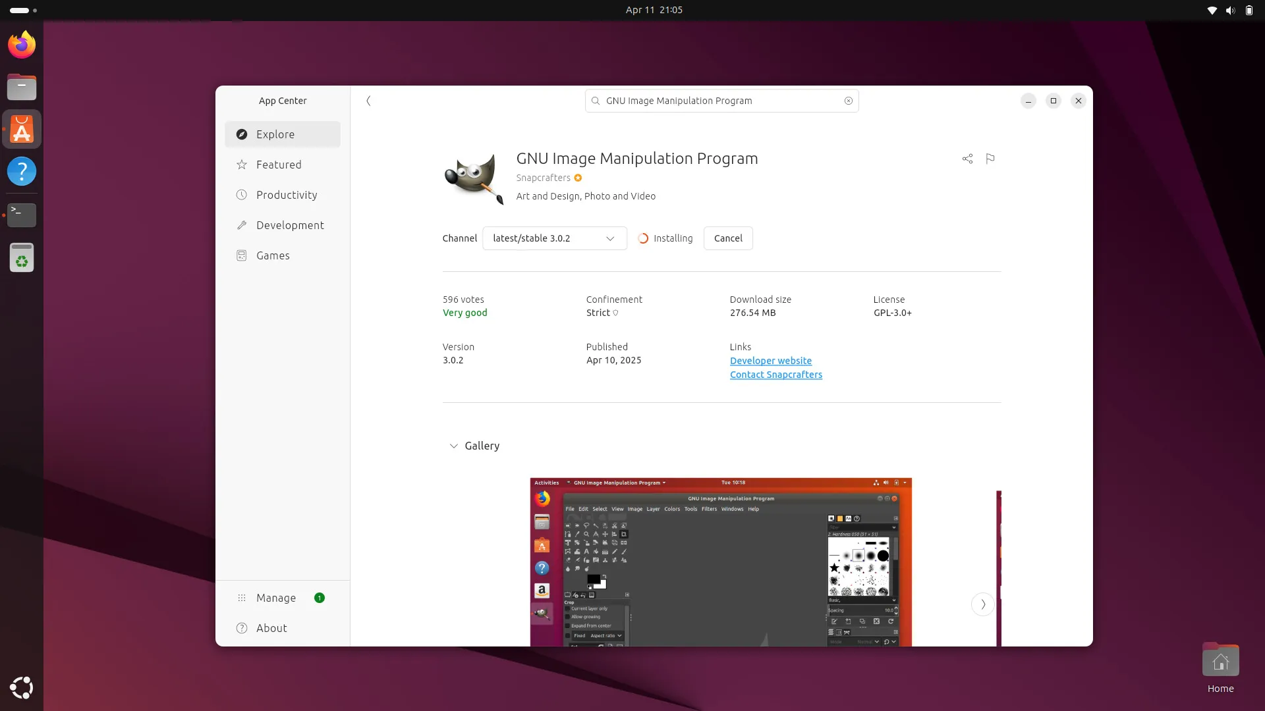Click the Manage update count badge
This screenshot has height=711, width=1265.
coord(320,598)
